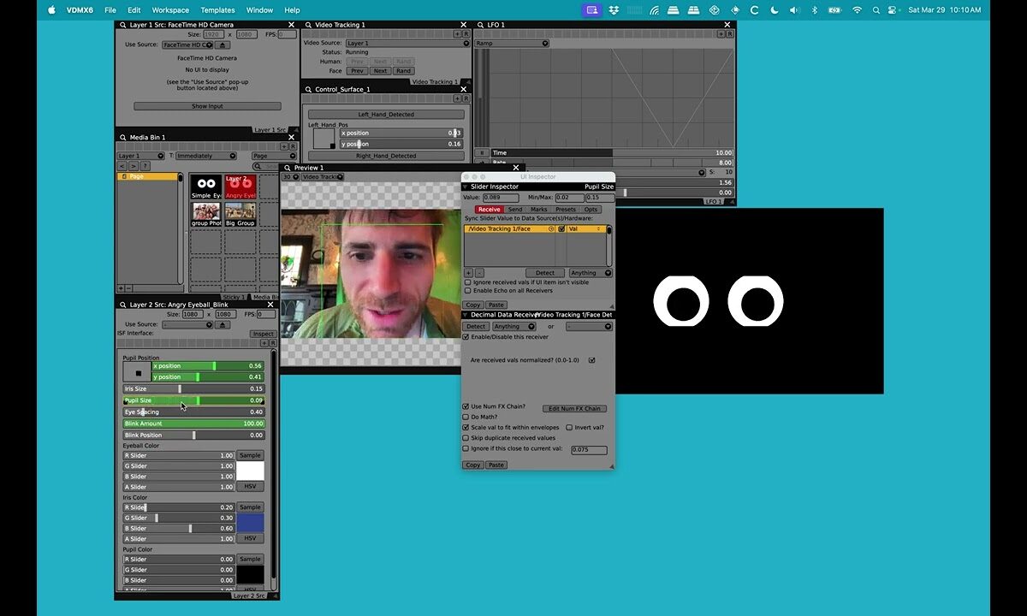Click the plus icon in Video Tracking 1
This screenshot has width=1027, height=616.
[456, 33]
